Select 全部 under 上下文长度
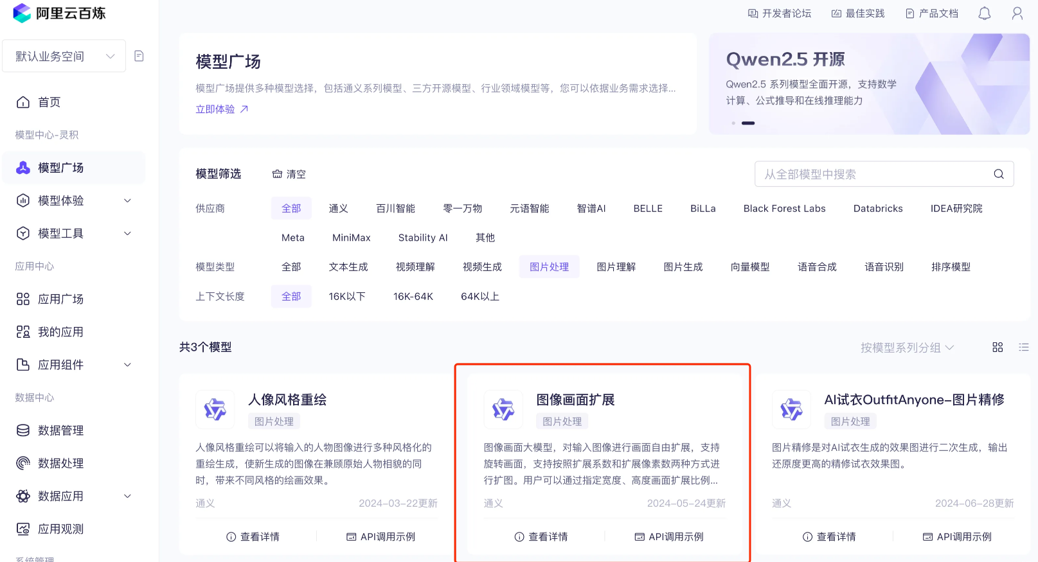 click(291, 296)
